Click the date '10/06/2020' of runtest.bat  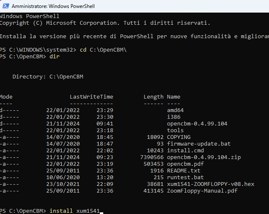[x=63, y=177]
